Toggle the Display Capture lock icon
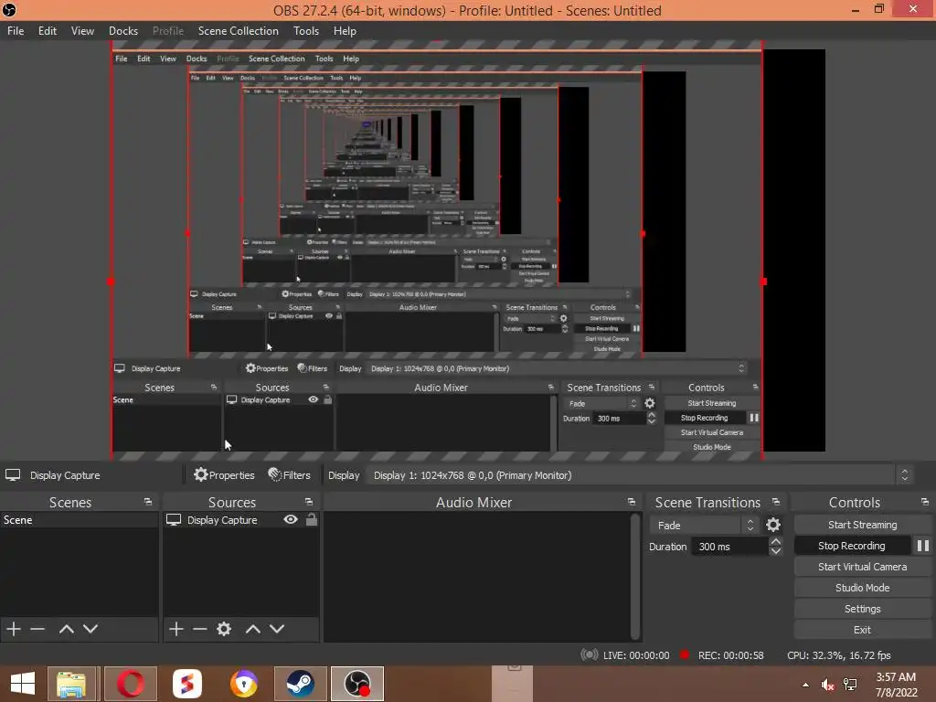The height and width of the screenshot is (702, 936). click(x=312, y=519)
